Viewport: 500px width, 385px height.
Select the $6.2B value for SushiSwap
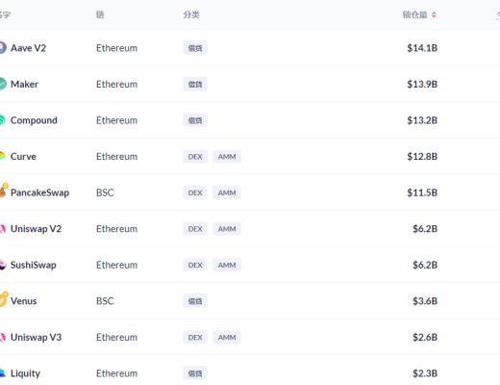click(425, 265)
